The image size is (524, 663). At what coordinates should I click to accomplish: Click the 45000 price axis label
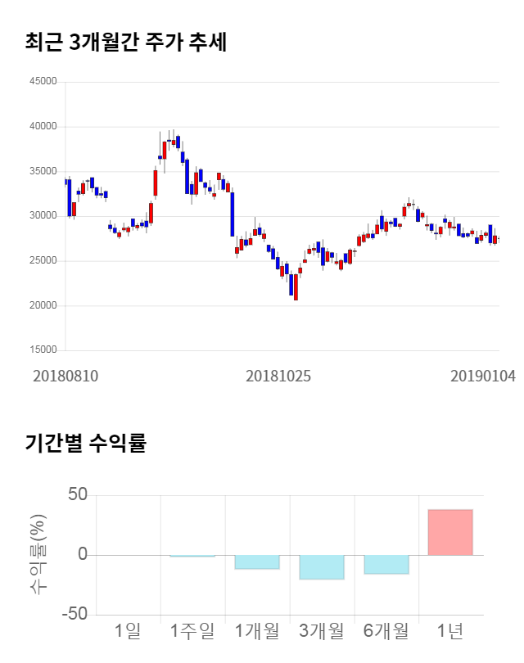43,82
